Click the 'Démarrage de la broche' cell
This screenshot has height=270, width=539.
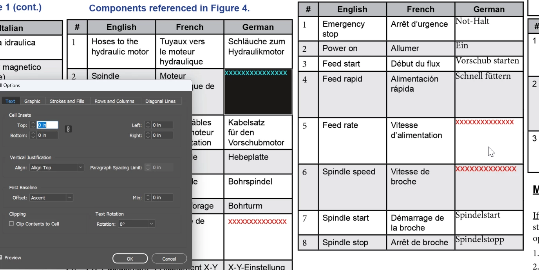point(421,223)
